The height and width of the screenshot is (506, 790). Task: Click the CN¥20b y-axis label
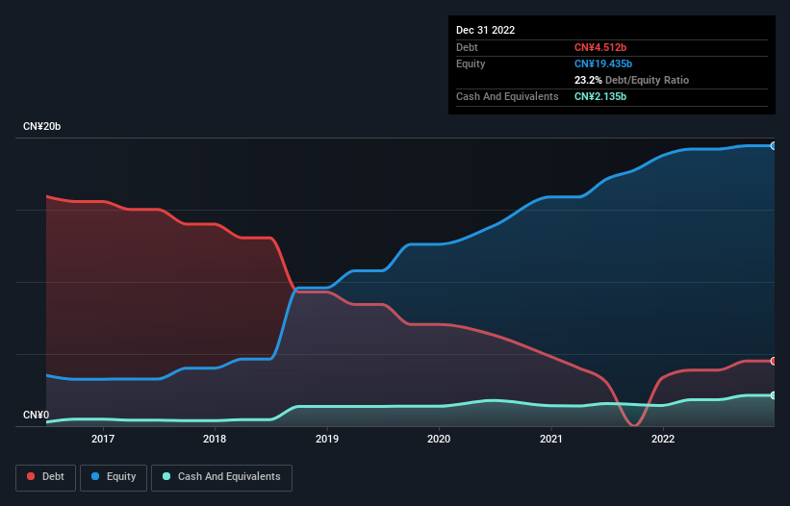coord(41,126)
